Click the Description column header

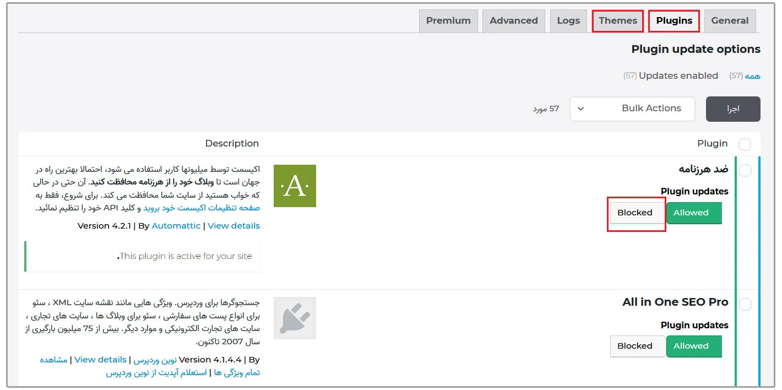[x=232, y=144]
